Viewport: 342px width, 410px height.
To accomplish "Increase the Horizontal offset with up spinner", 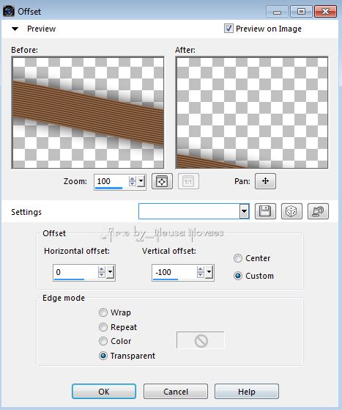I will [x=102, y=269].
